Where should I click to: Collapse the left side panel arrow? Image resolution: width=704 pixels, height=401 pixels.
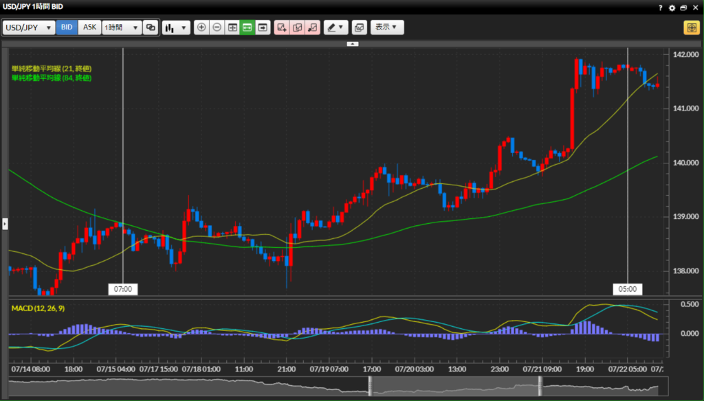pos(4,224)
